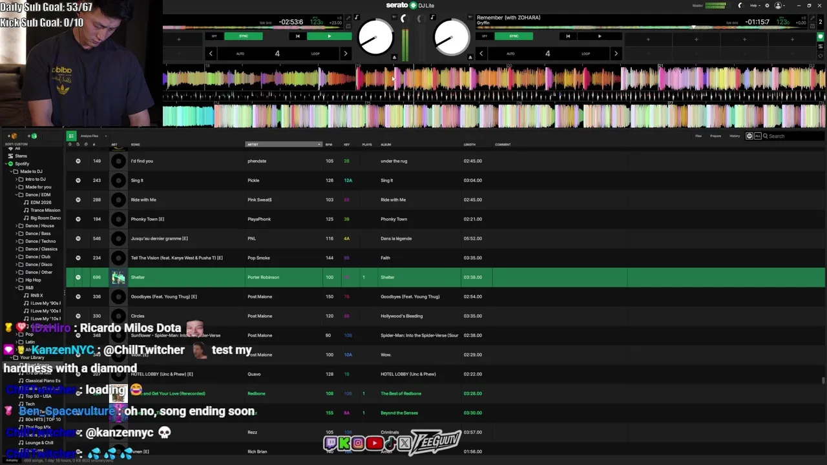
Task: Expand the Dance / House folder
Action: (x=16, y=225)
